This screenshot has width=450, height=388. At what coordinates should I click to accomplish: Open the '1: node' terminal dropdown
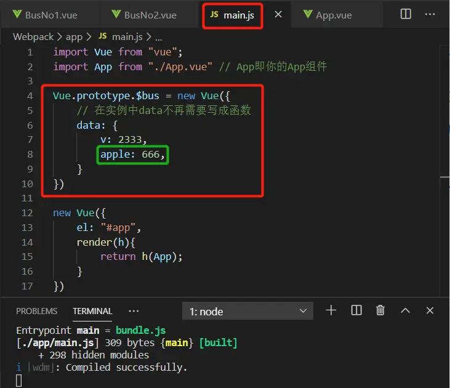pos(247,311)
